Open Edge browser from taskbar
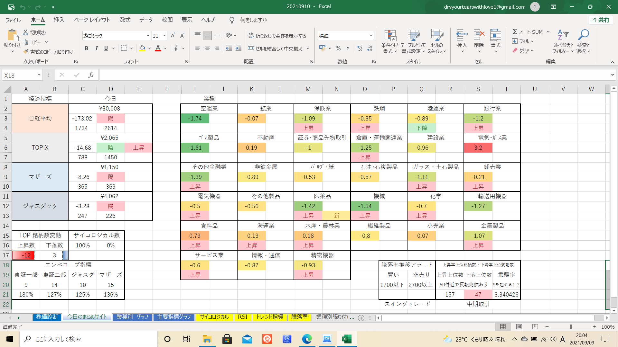The image size is (618, 347). pyautogui.click(x=307, y=339)
